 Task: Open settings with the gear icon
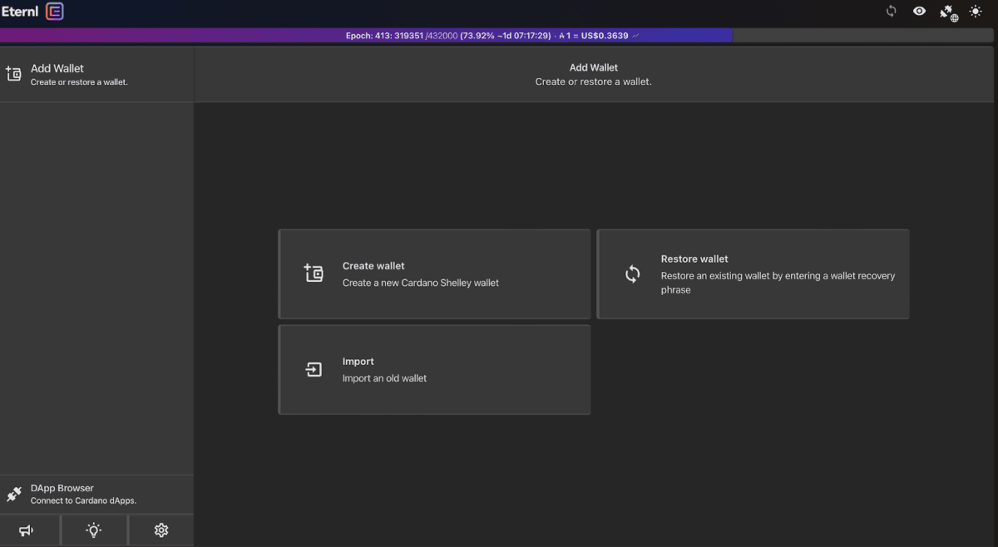point(161,530)
